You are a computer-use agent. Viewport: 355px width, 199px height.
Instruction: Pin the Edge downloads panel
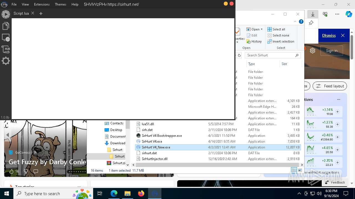tap(311, 23)
